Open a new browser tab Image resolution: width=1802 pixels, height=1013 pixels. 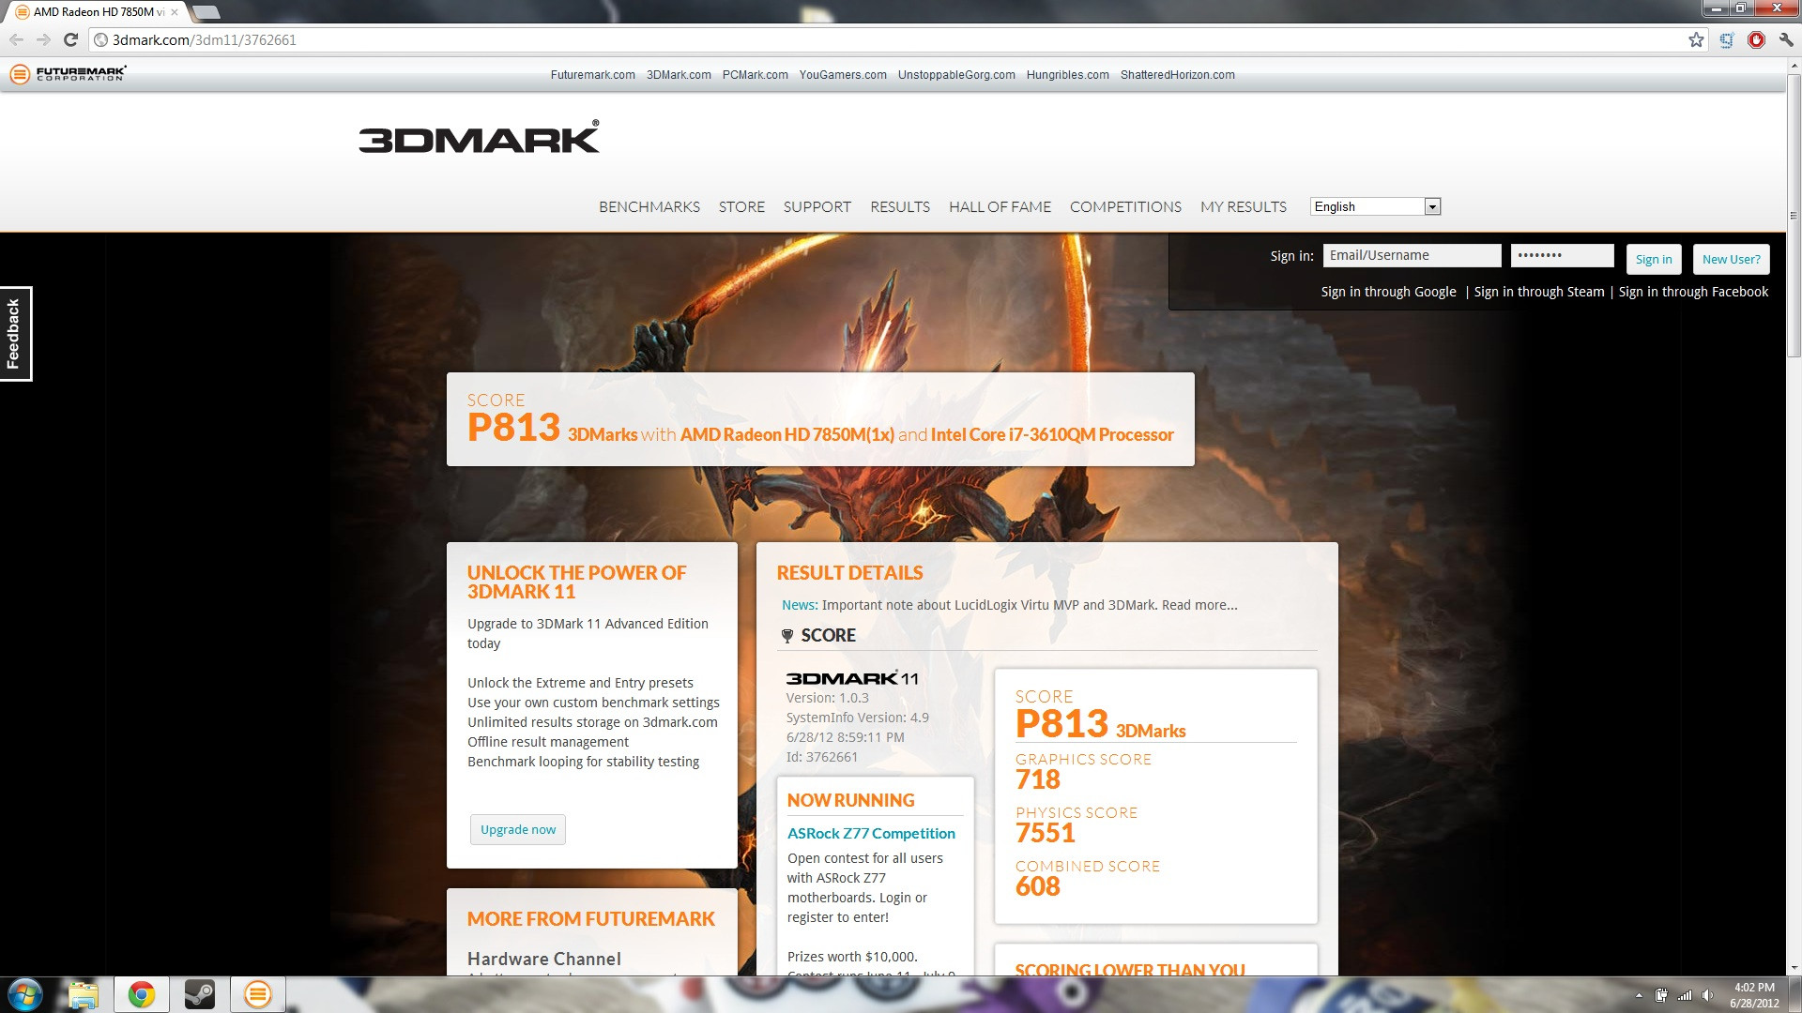click(206, 12)
